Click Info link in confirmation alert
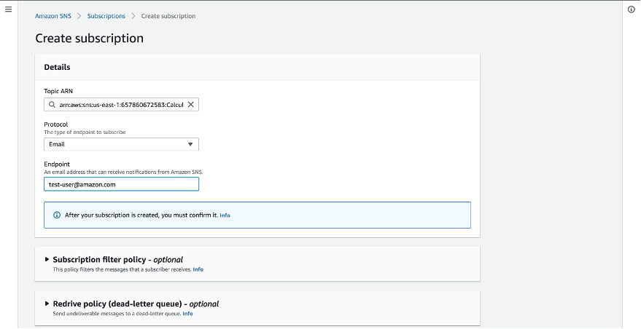This screenshot has width=641, height=329. (x=225, y=215)
